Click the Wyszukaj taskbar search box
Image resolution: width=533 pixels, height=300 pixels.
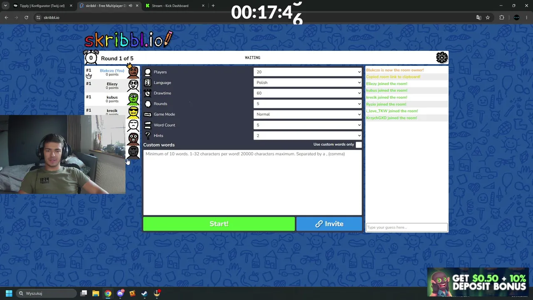click(46, 293)
